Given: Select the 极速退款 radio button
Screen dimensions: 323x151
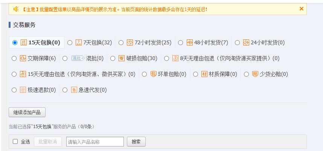Looking at the screenshot, I should tap(14, 90).
